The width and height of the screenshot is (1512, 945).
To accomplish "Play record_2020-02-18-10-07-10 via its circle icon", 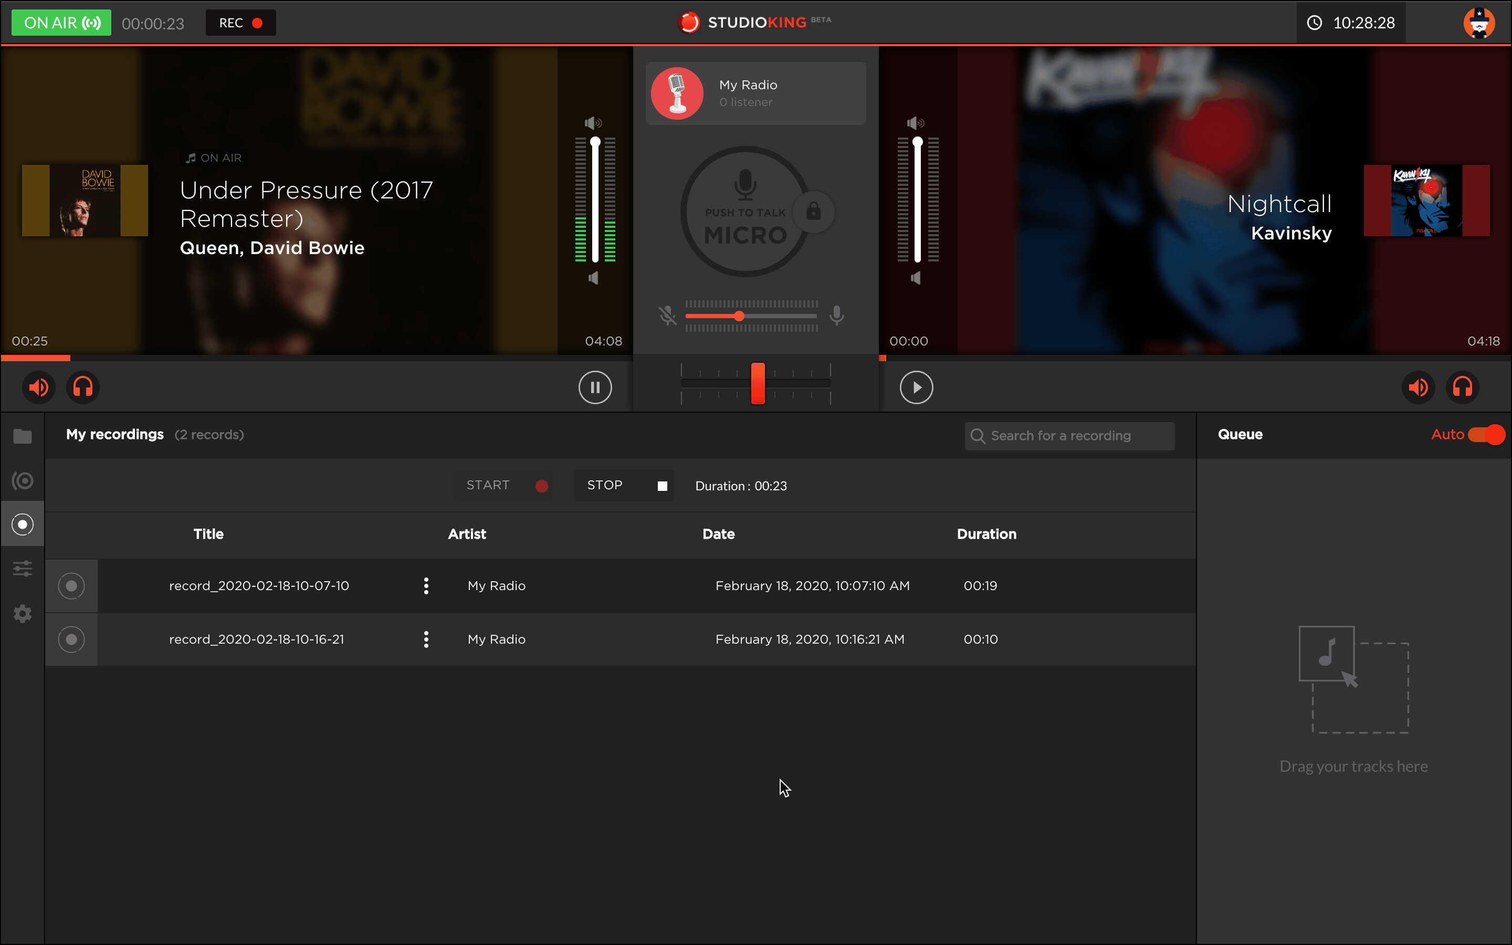I will (71, 585).
